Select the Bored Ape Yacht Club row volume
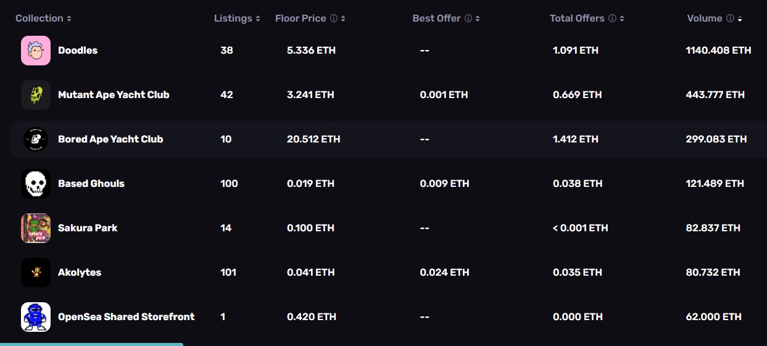 coord(716,139)
